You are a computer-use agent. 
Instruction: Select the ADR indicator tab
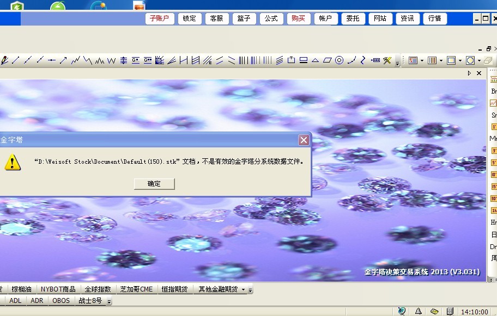tap(37, 301)
